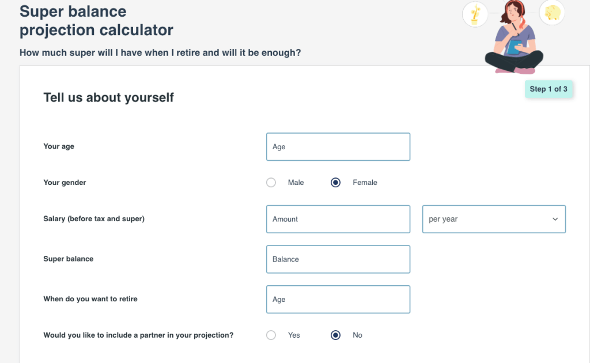Click the Super balance projection calculator heading
The height and width of the screenshot is (363, 590).
pyautogui.click(x=96, y=21)
